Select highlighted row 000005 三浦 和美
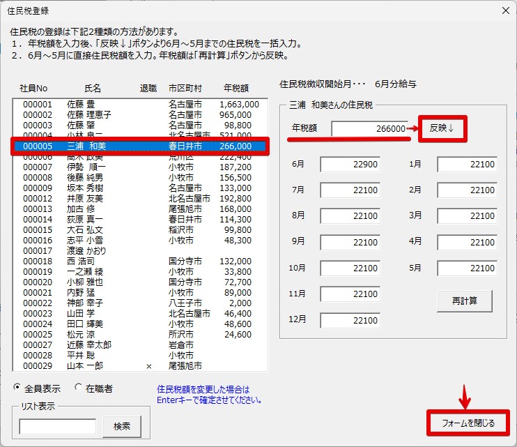The height and width of the screenshot is (447, 517). pos(140,146)
